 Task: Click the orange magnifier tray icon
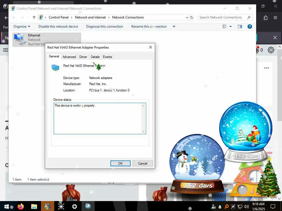pyautogui.click(x=227, y=207)
